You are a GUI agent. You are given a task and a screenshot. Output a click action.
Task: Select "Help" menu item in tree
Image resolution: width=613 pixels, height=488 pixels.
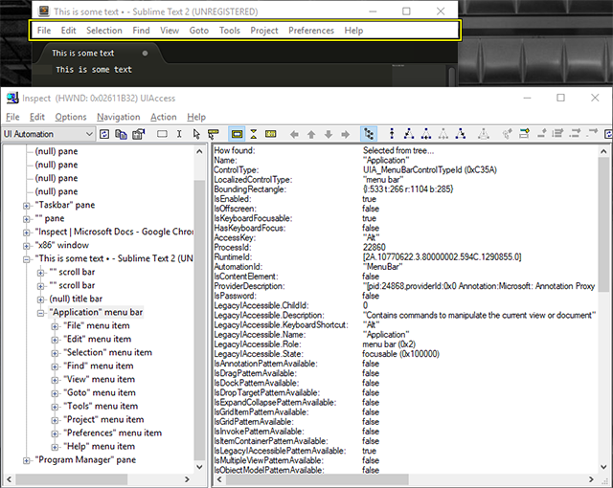[x=99, y=446]
